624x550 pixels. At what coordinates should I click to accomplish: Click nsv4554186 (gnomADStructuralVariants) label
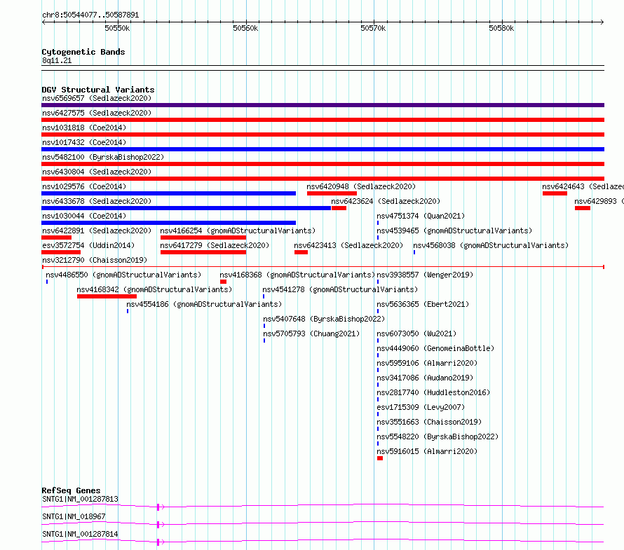pos(204,304)
